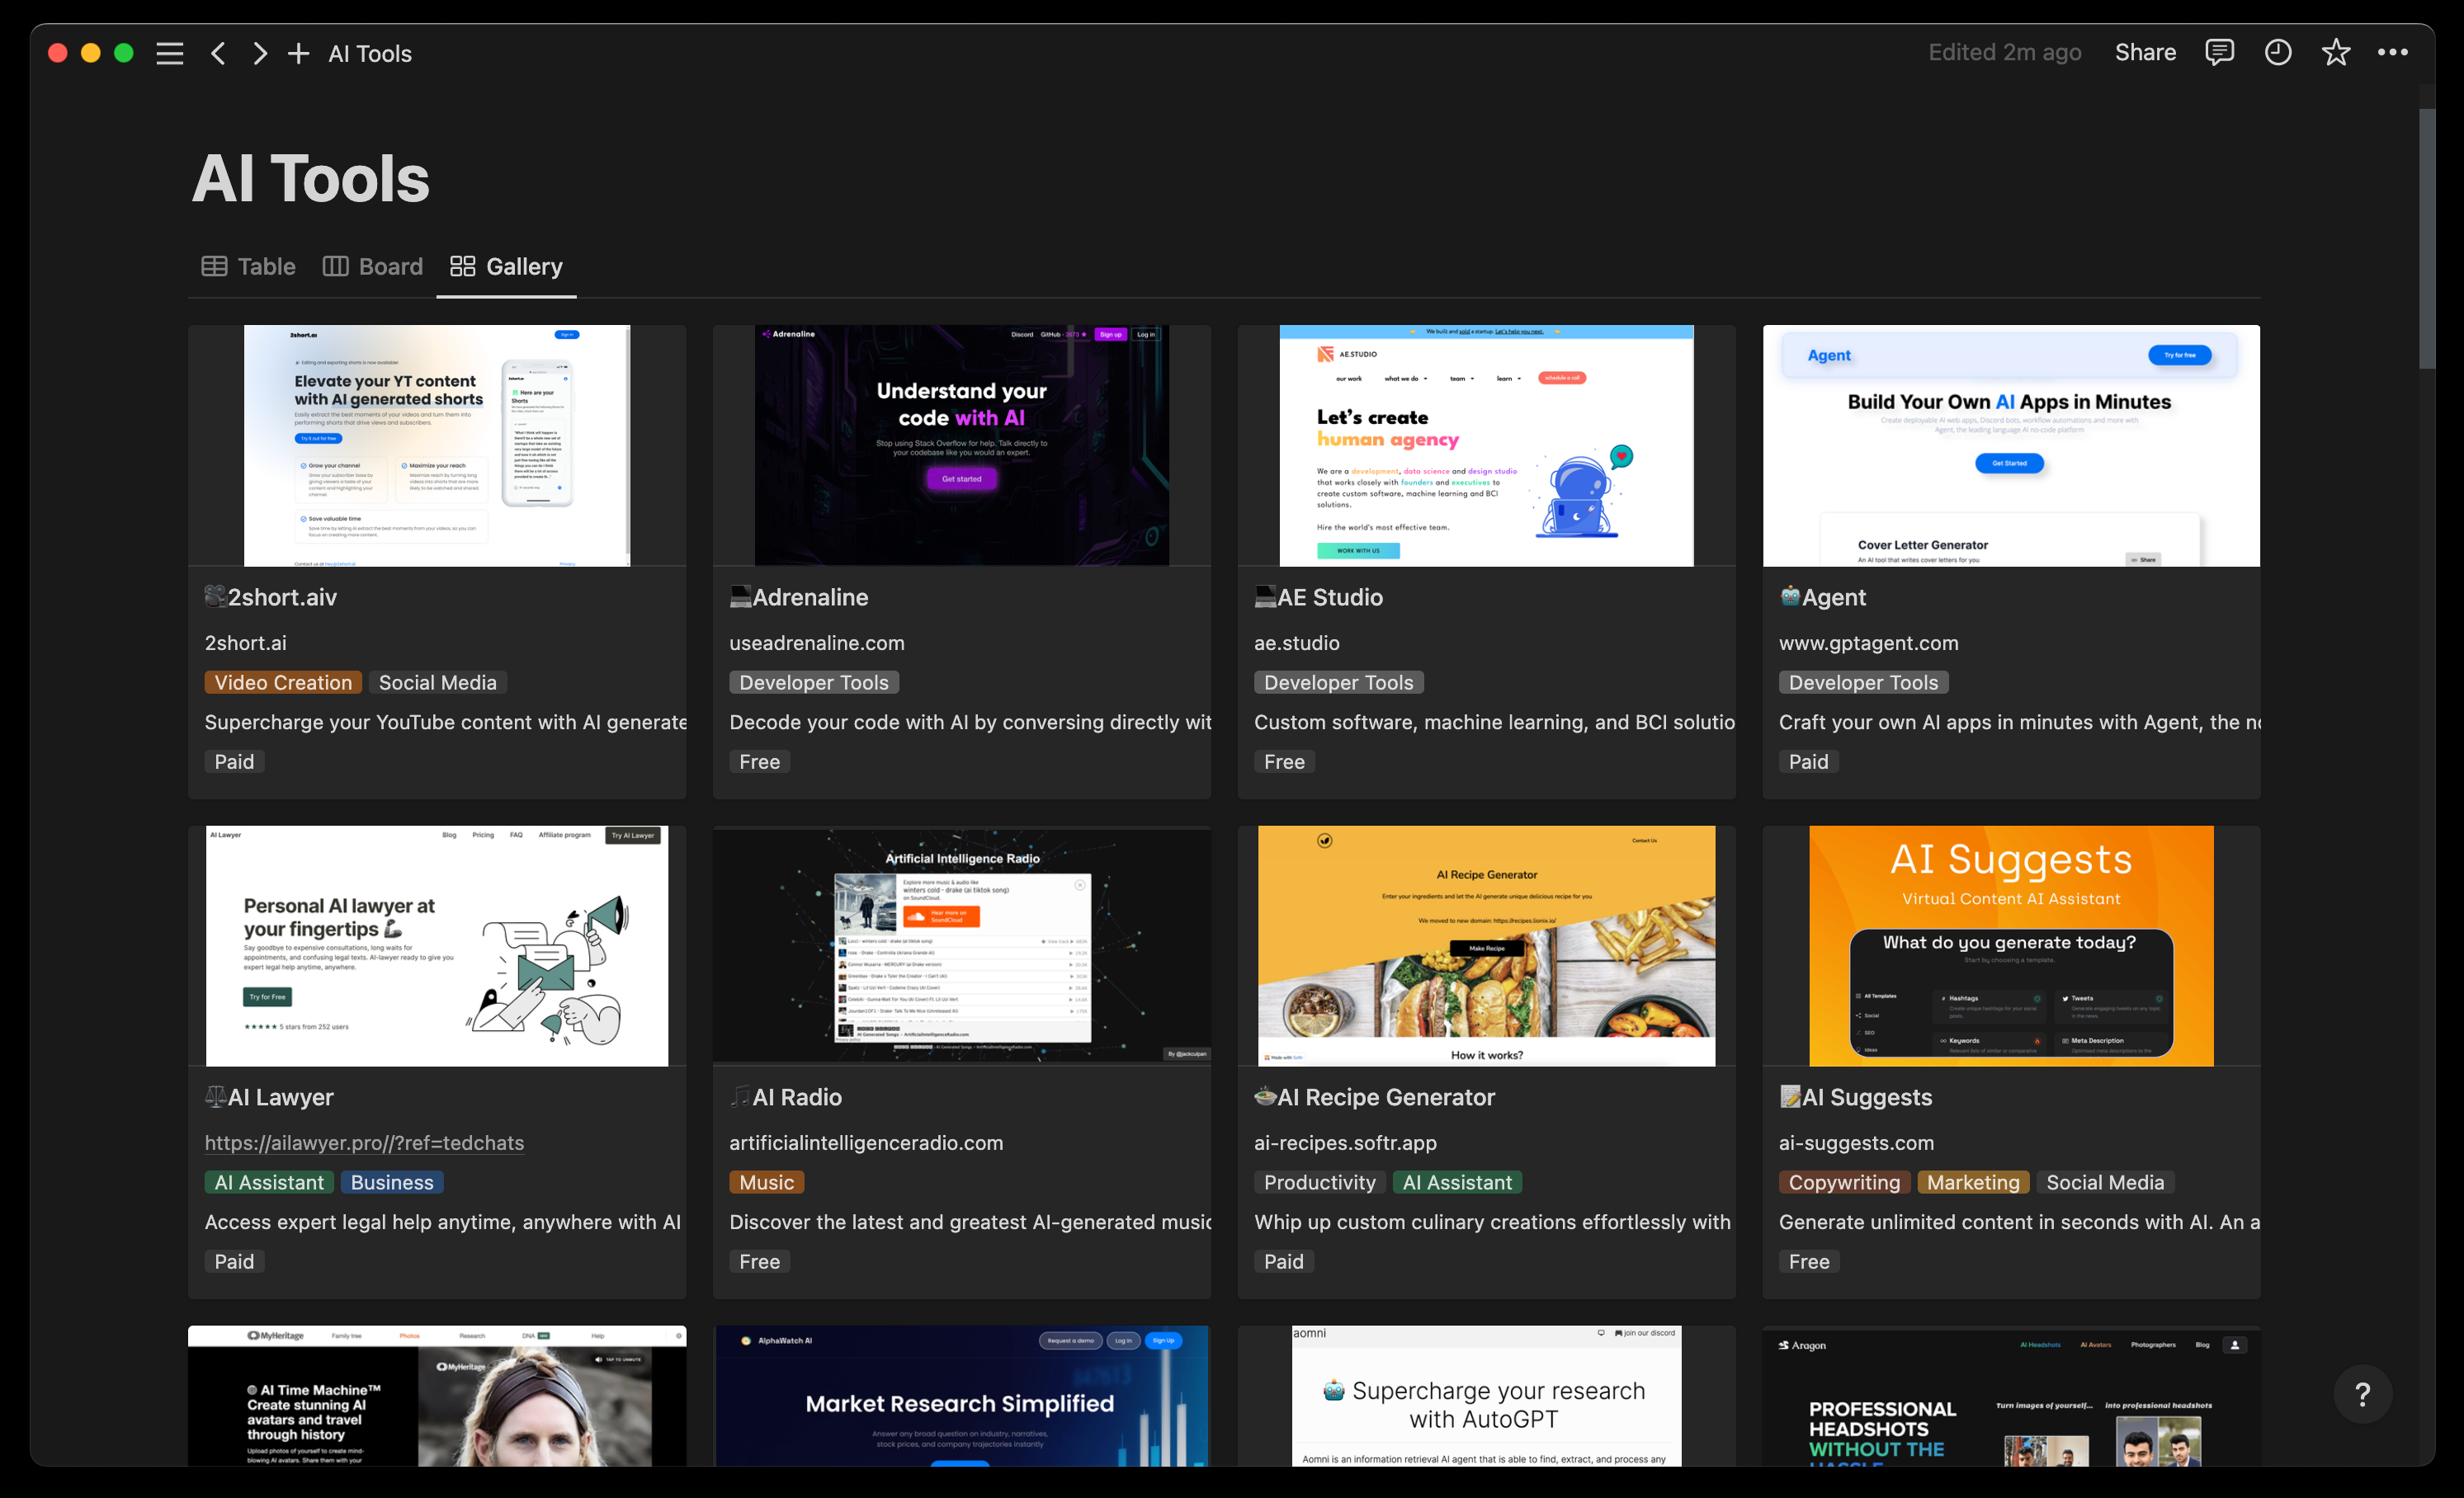The height and width of the screenshot is (1498, 2464).
Task: Open the Aragon professional headshots thumbnail
Action: [2011, 1395]
